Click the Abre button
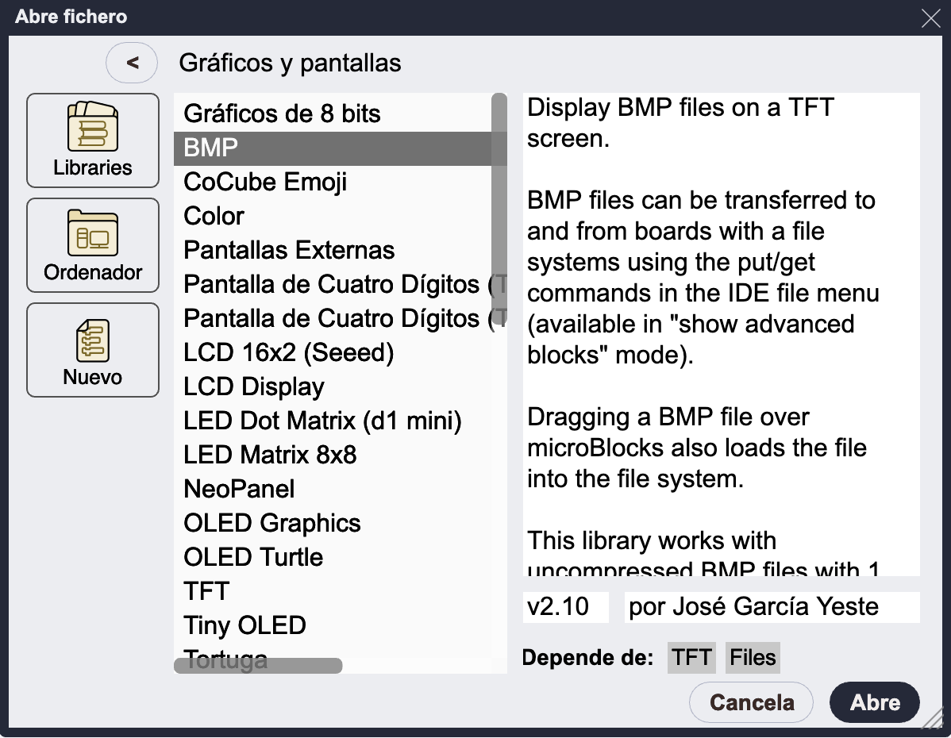 [875, 702]
